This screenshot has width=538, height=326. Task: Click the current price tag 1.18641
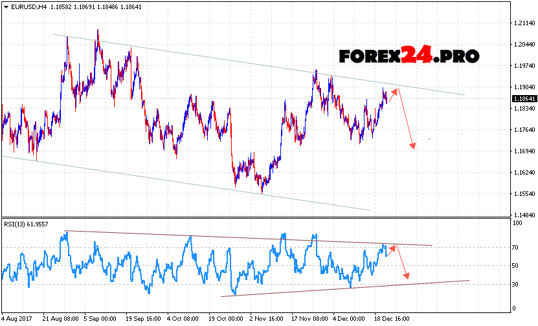(522, 98)
